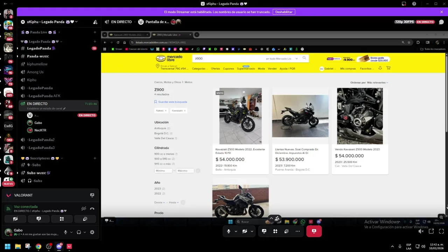Image resolution: width=448 pixels, height=252 pixels.
Task: Open activities from the stream control bar
Action: tap(275, 231)
